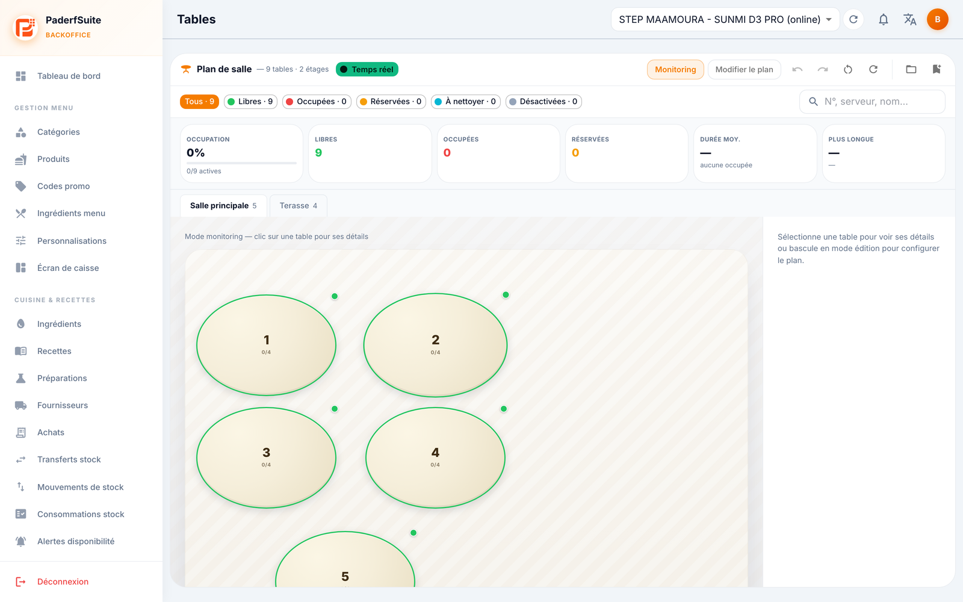Open the user avatar B menu

tap(938, 19)
